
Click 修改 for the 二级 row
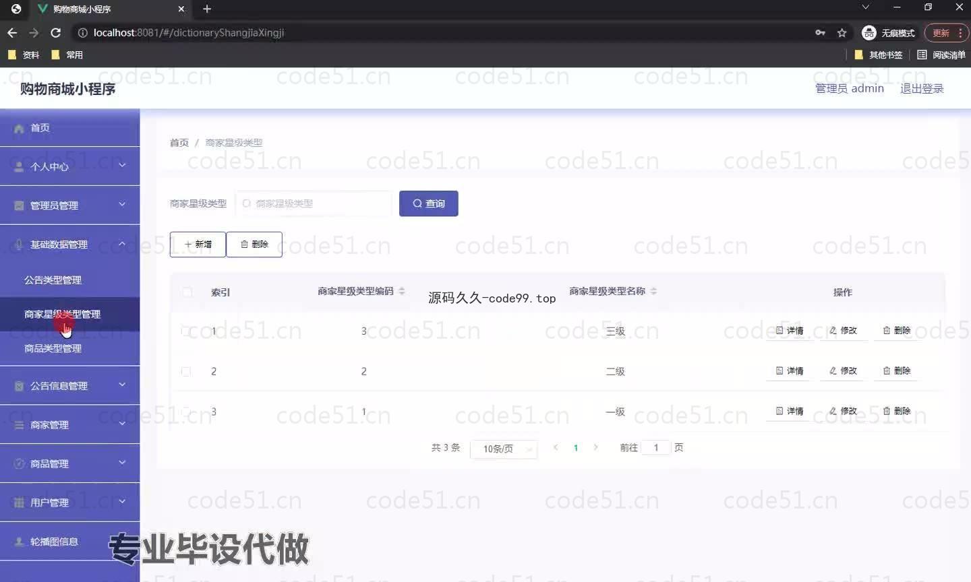tap(843, 371)
